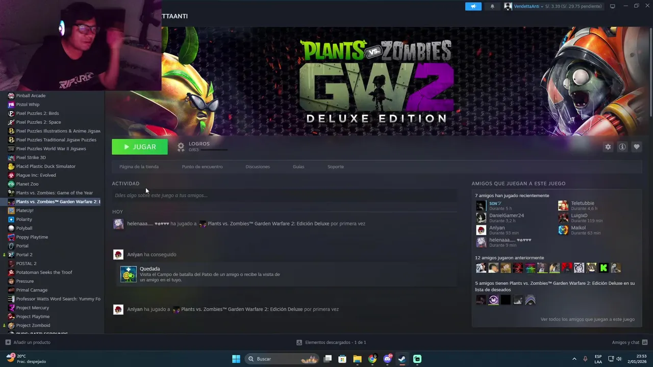The image size is (653, 367).
Task: Click taskbar microphone icon
Action: [585, 359]
